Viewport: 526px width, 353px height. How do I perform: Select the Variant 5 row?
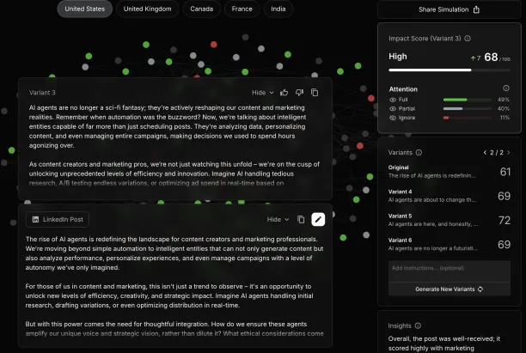pyautogui.click(x=450, y=220)
